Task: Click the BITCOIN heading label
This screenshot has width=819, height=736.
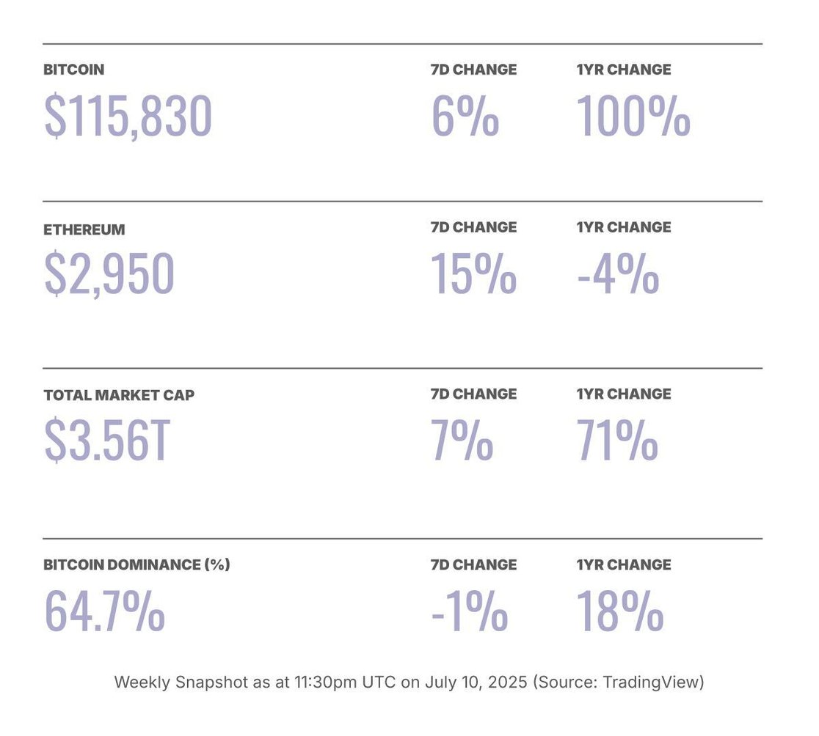Action: click(x=73, y=70)
